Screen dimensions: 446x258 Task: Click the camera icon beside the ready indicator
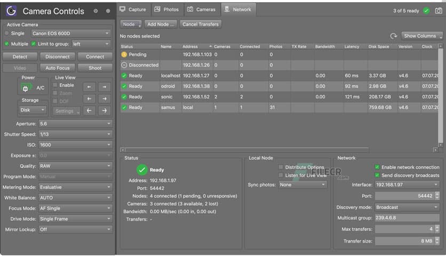(439, 11)
